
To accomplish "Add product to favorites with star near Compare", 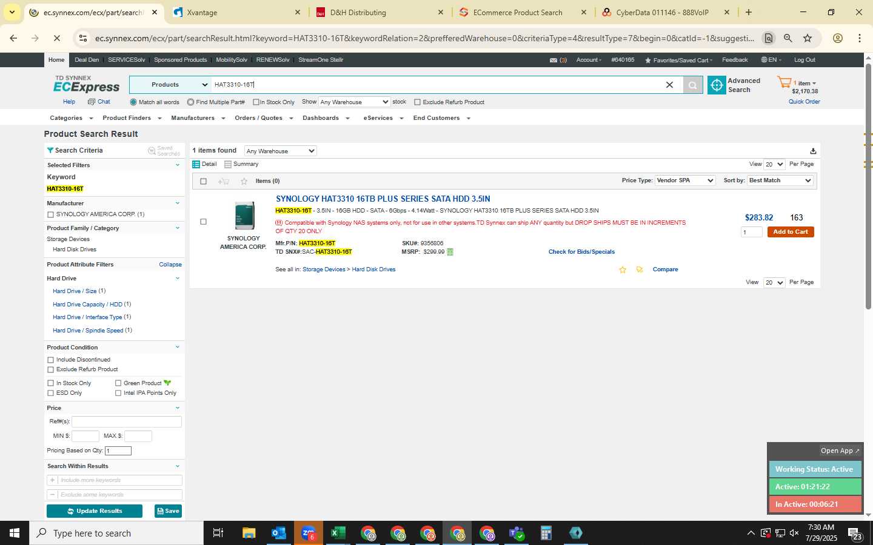I will coord(623,269).
